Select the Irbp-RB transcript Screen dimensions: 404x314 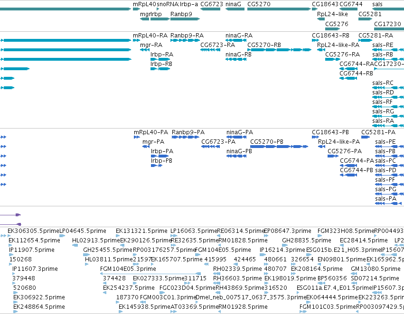click(x=160, y=69)
